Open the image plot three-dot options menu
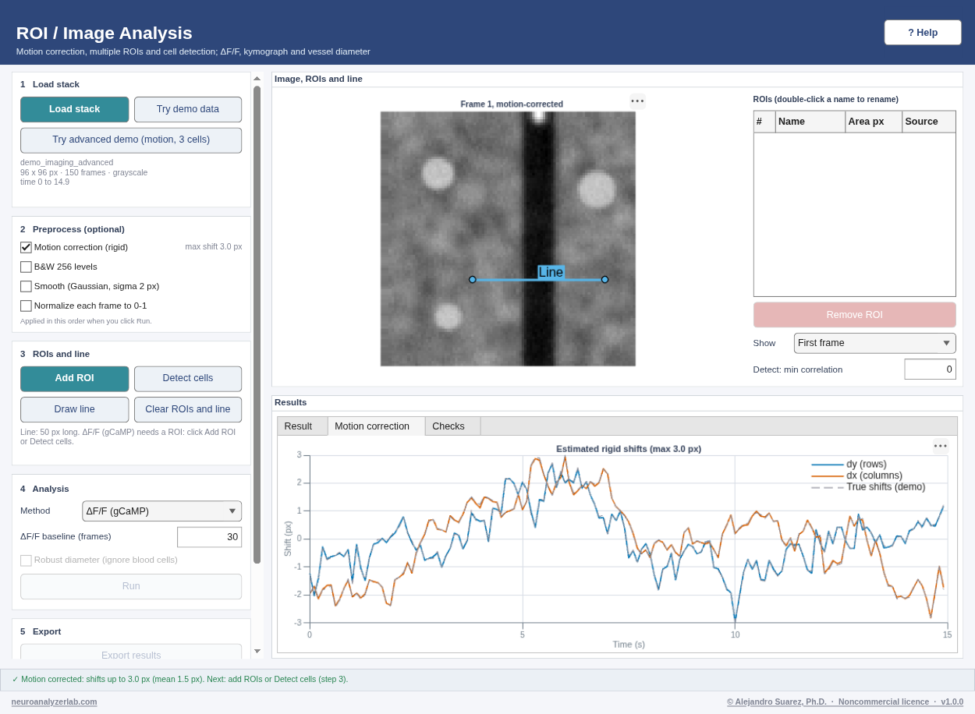 (637, 101)
